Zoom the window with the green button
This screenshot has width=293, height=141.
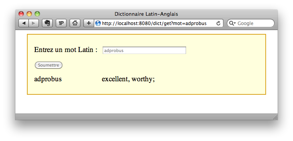(37, 14)
